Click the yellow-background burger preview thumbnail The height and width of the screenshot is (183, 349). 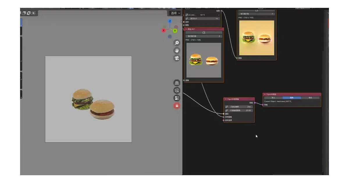(x=257, y=37)
